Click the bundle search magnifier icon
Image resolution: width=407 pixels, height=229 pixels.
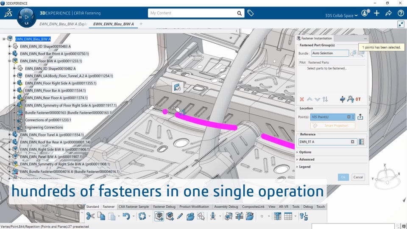pos(353,53)
